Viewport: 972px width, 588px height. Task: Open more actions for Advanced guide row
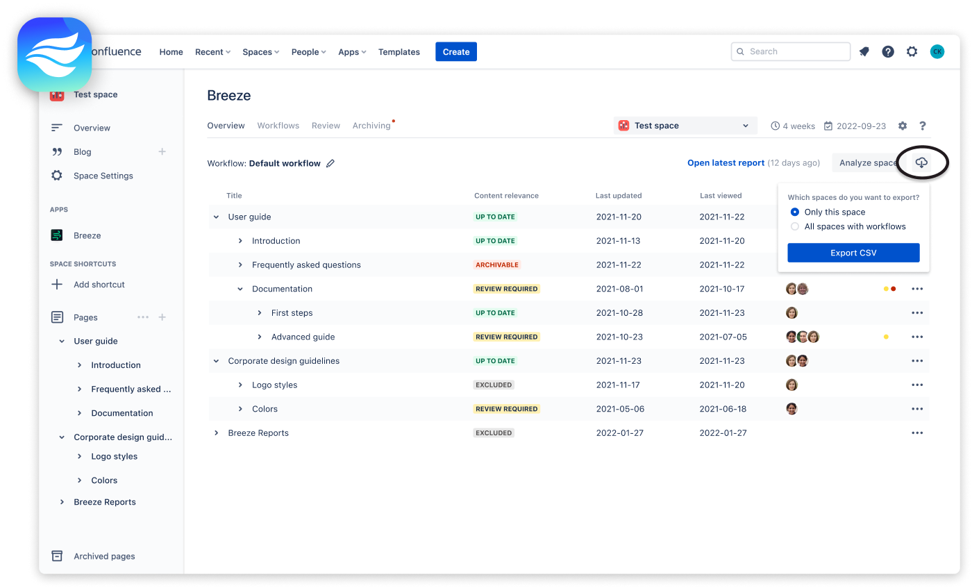[917, 337]
